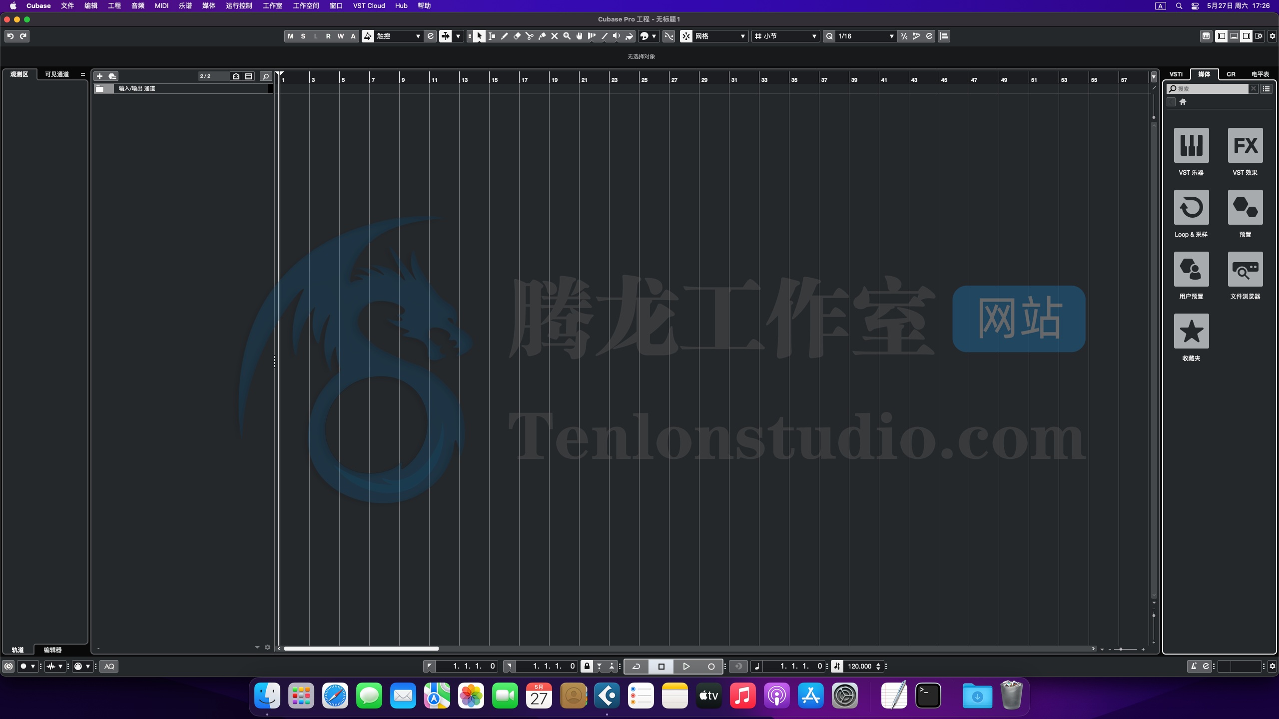Click the horizontal zoom slider

1126,649
